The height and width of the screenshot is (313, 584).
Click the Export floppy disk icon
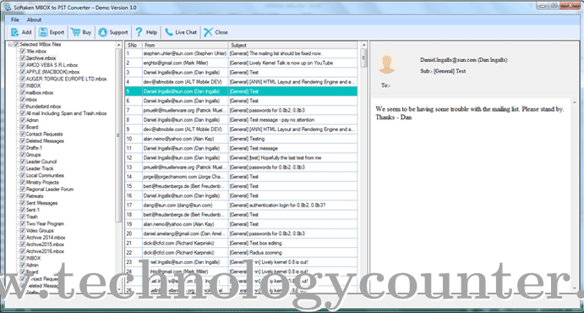pyautogui.click(x=43, y=32)
